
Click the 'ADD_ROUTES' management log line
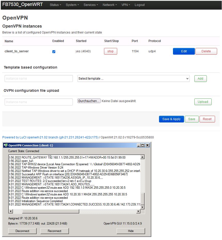(52, 184)
